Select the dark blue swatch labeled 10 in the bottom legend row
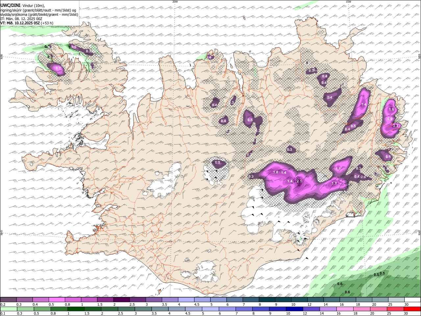Image resolution: width=421 pixels, height=316 pixels. 294,309
